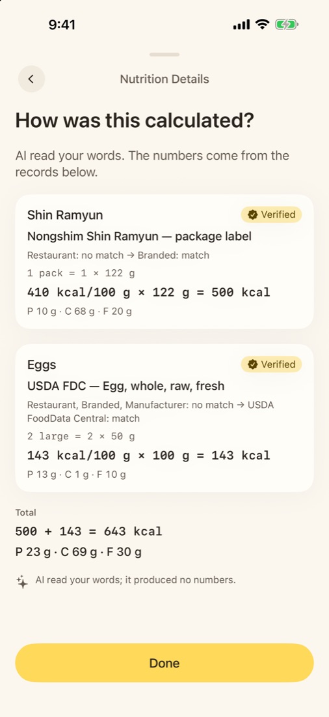Screen dimensions: 329x717
Task: Tap the sheet grabber handle at top
Action: pos(164,54)
